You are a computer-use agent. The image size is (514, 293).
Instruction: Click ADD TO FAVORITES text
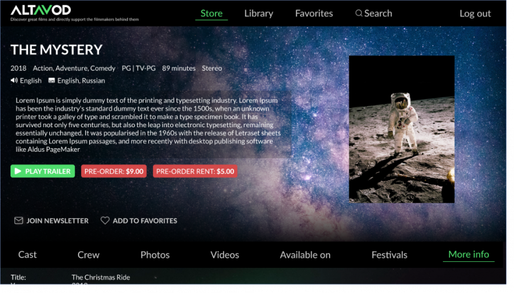click(145, 221)
